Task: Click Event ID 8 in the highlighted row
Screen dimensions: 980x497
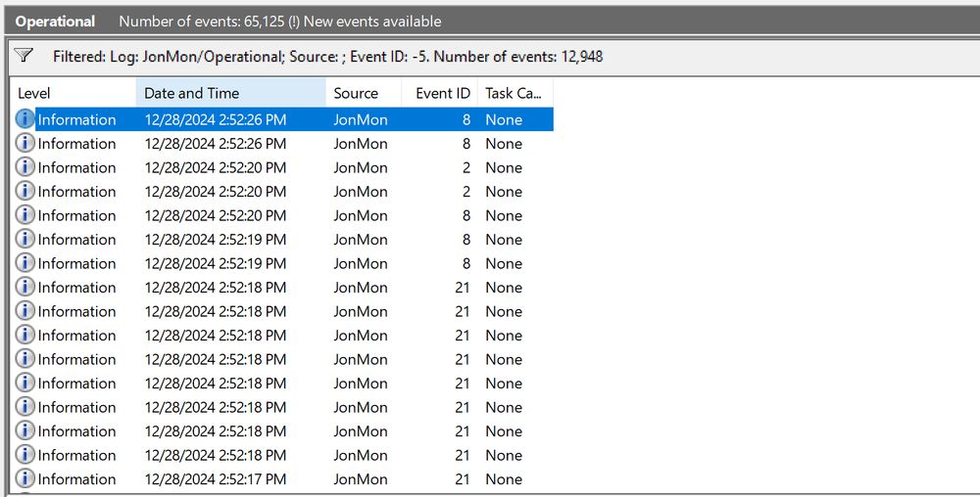Action: (x=466, y=119)
